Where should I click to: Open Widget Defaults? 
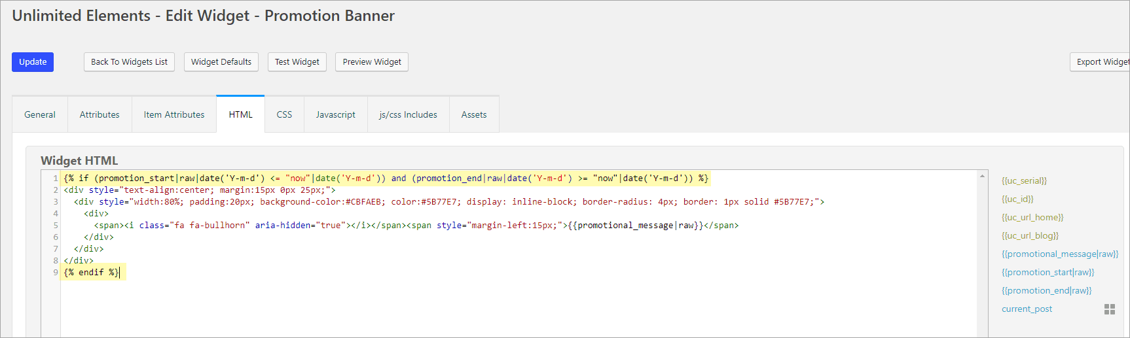pyautogui.click(x=221, y=62)
